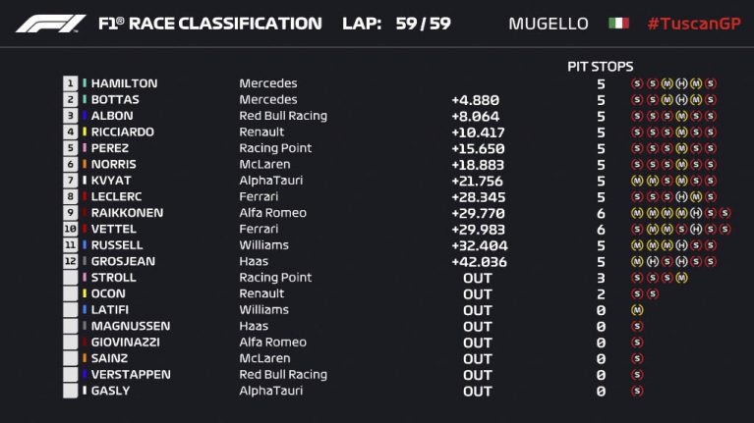The image size is (754, 423).
Task: Click the Red Bull Racing team for Albon
Action: (283, 116)
